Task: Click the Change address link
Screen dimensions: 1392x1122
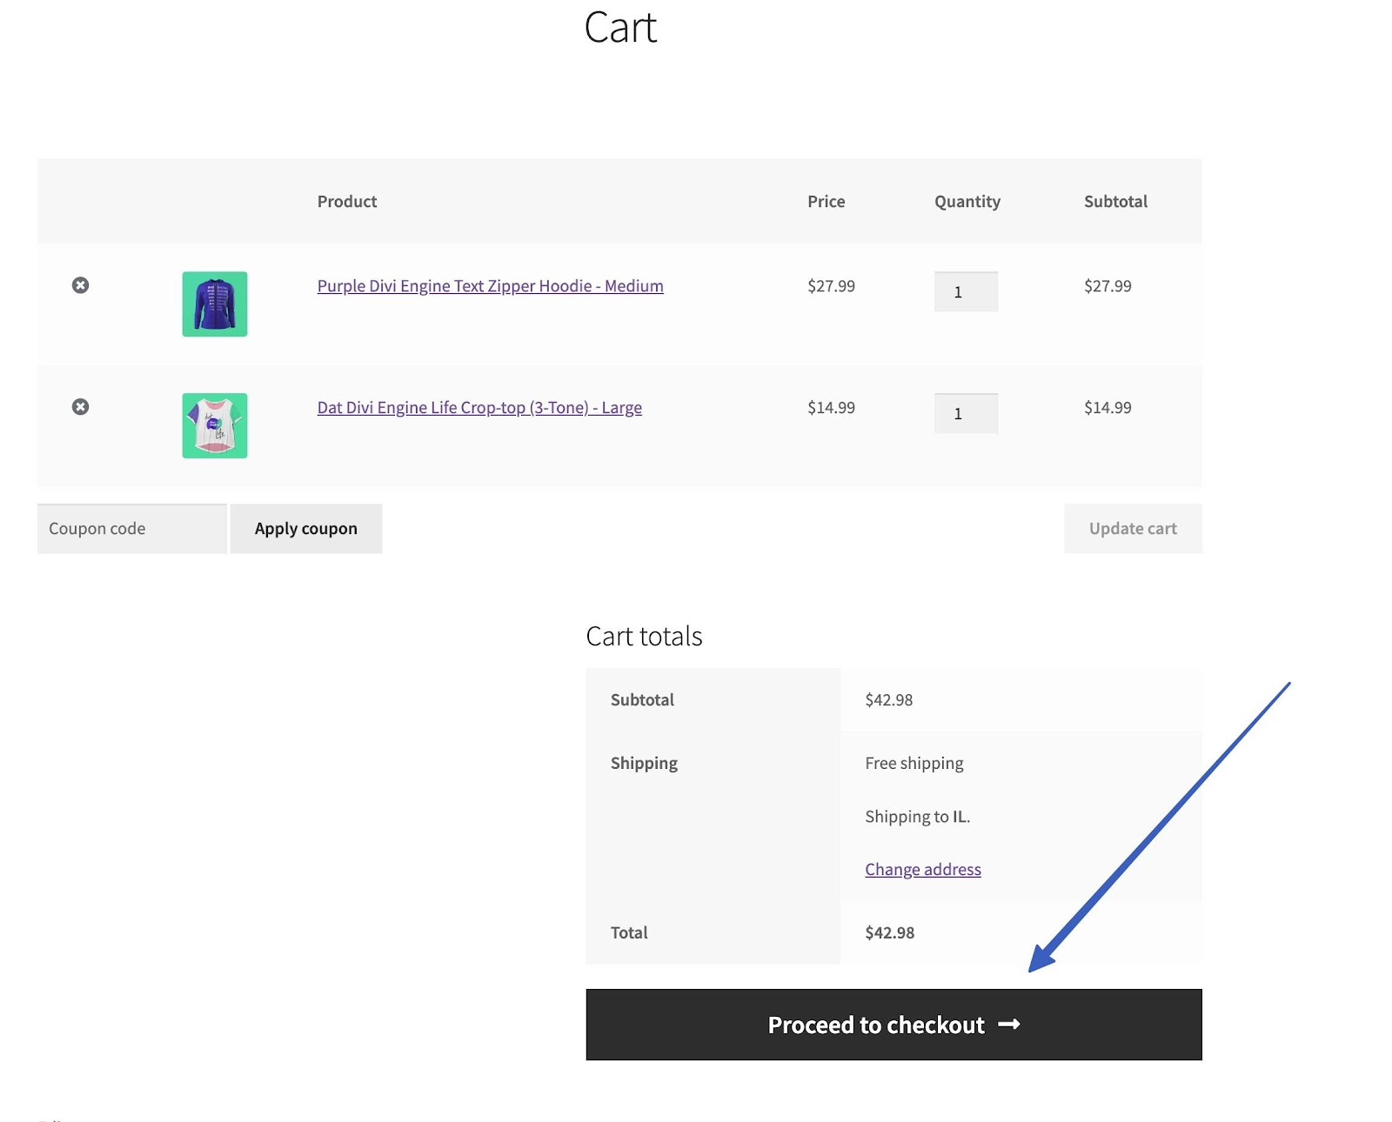Action: 922,869
